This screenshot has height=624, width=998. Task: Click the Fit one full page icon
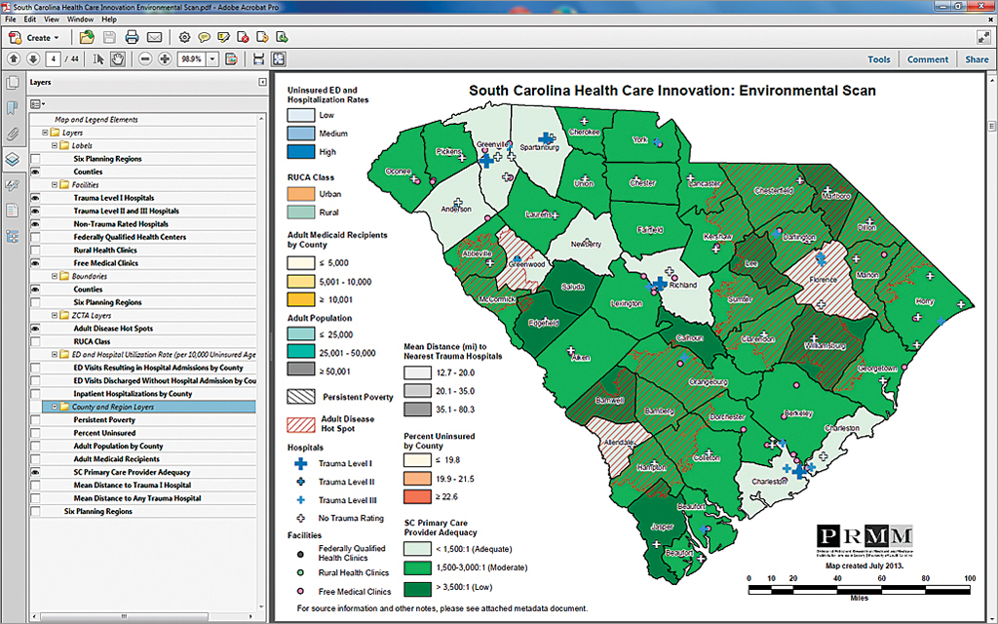pos(278,59)
